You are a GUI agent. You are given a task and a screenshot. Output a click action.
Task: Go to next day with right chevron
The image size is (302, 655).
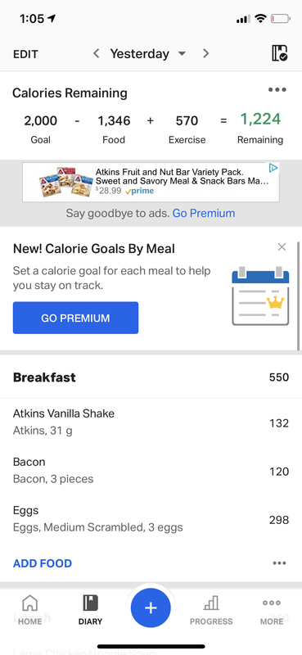205,53
